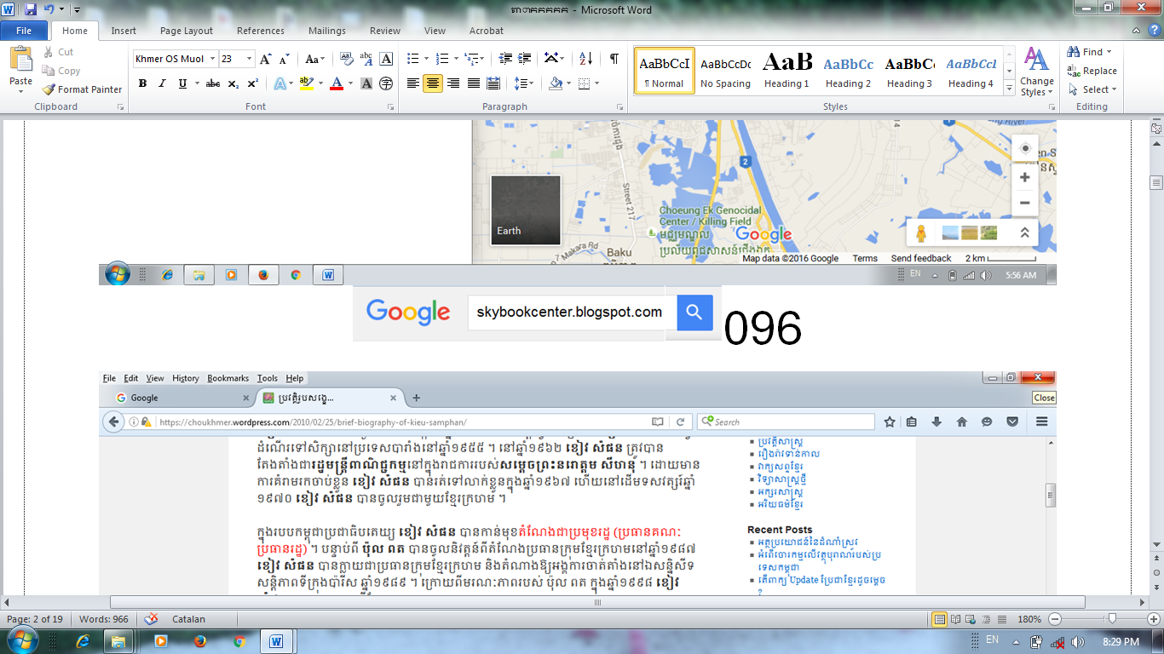Switch to the Mailings tab
Viewport: 1164px width, 654px height.
pos(327,31)
